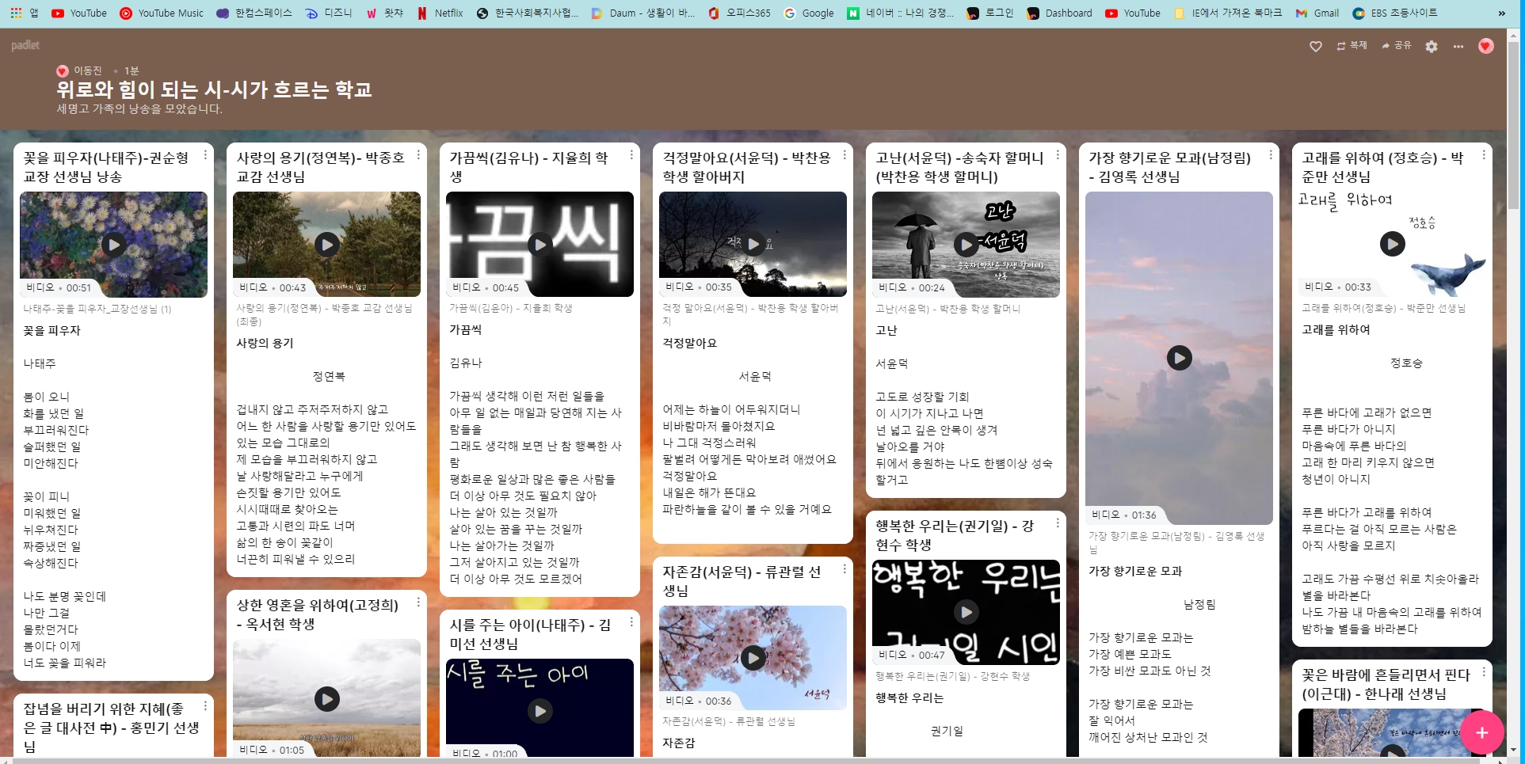Open EBS 초등사이트 bookmark

click(1394, 13)
